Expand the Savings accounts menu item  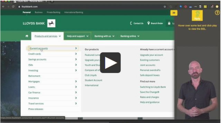coord(53,59)
